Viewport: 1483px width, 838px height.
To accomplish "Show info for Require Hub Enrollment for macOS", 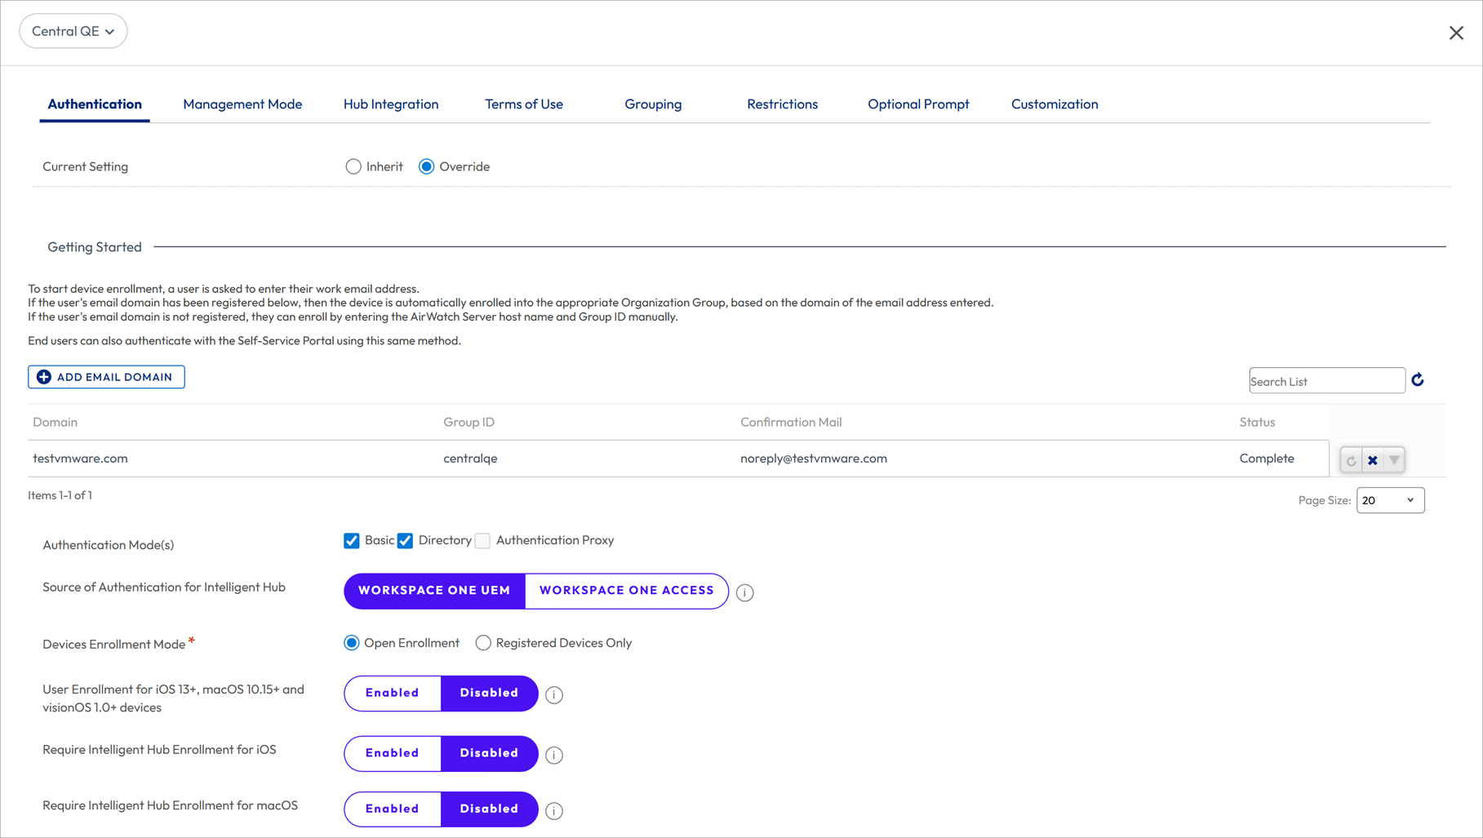I will pos(554,810).
